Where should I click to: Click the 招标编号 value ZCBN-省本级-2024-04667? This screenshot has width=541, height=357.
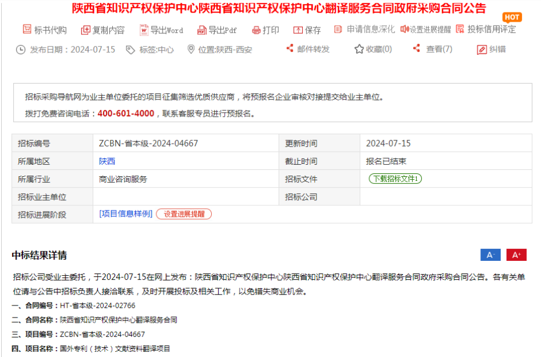[x=148, y=144]
